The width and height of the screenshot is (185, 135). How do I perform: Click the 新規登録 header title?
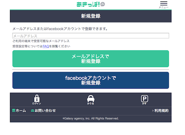pyautogui.click(x=91, y=16)
